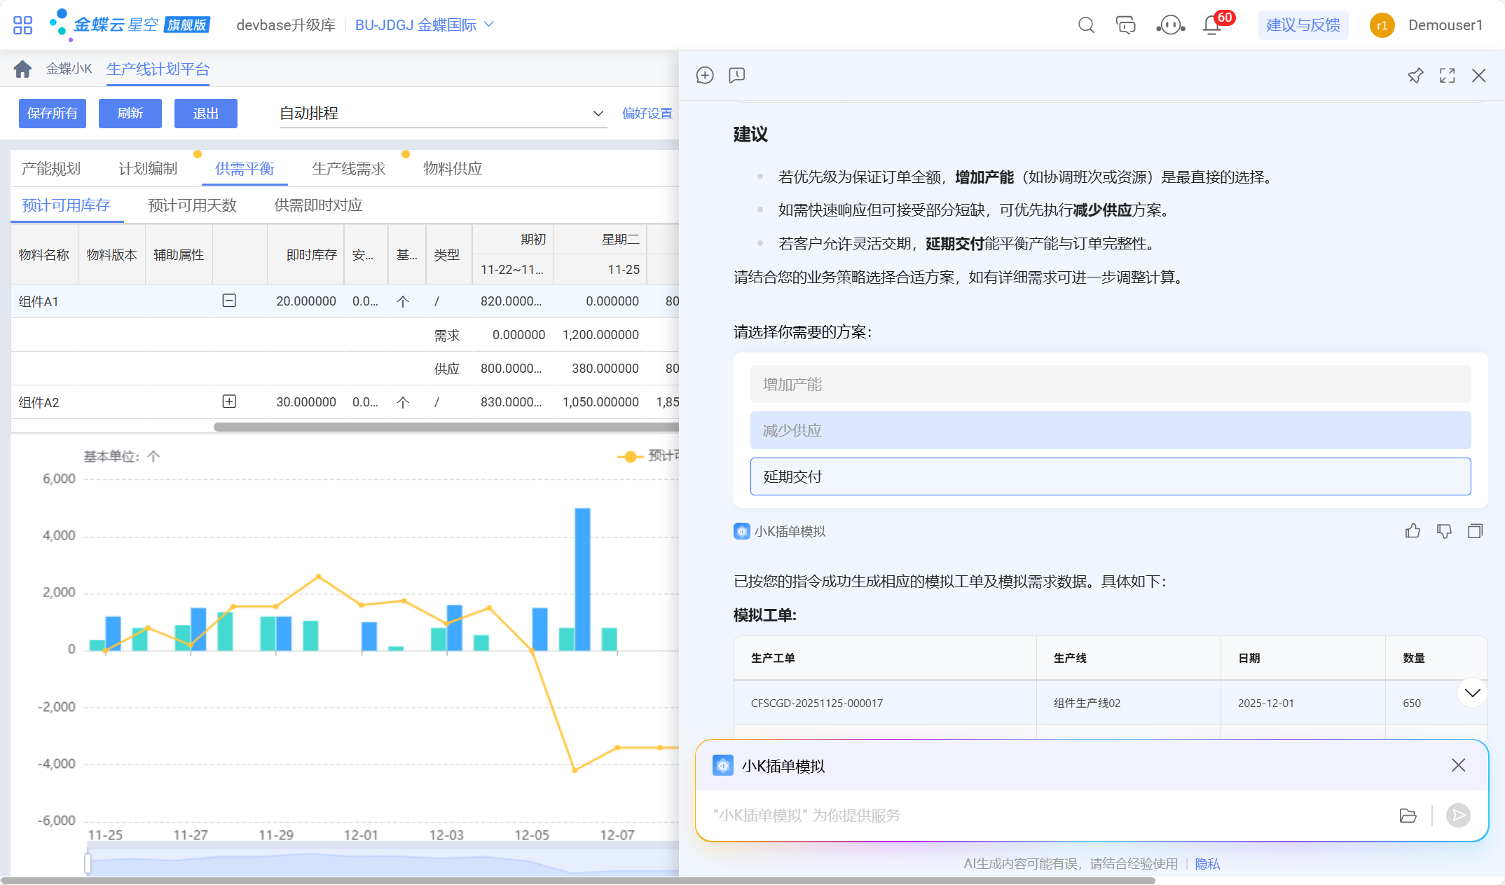1505x885 pixels.
Task: Open chat history icon
Action: coord(736,75)
